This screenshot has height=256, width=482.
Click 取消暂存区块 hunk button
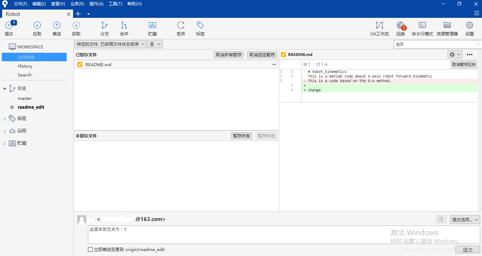(x=464, y=64)
